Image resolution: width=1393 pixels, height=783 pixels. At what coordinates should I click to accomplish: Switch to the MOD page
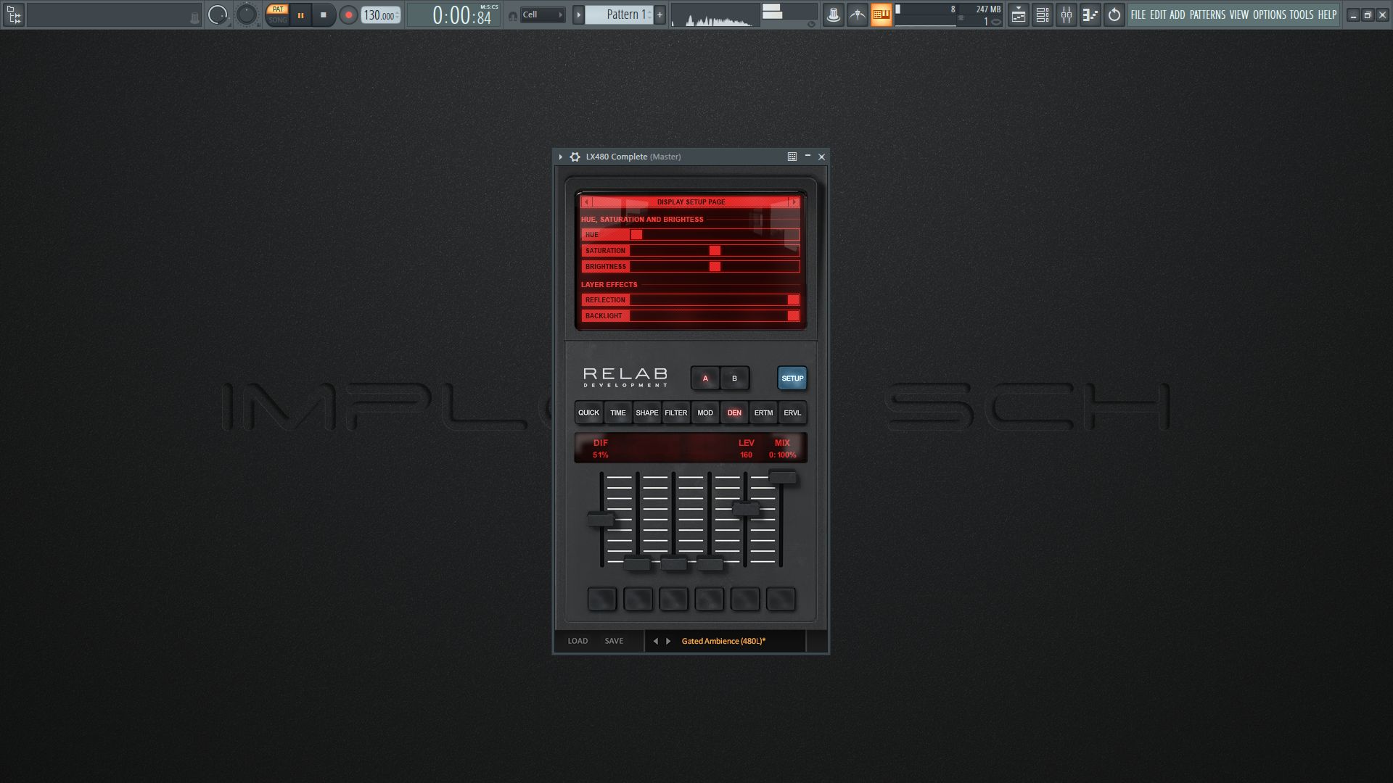tap(705, 413)
